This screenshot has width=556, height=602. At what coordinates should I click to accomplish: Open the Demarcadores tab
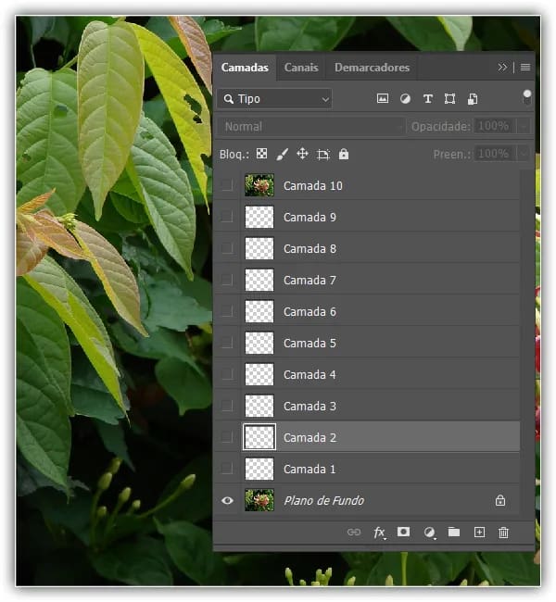[372, 67]
